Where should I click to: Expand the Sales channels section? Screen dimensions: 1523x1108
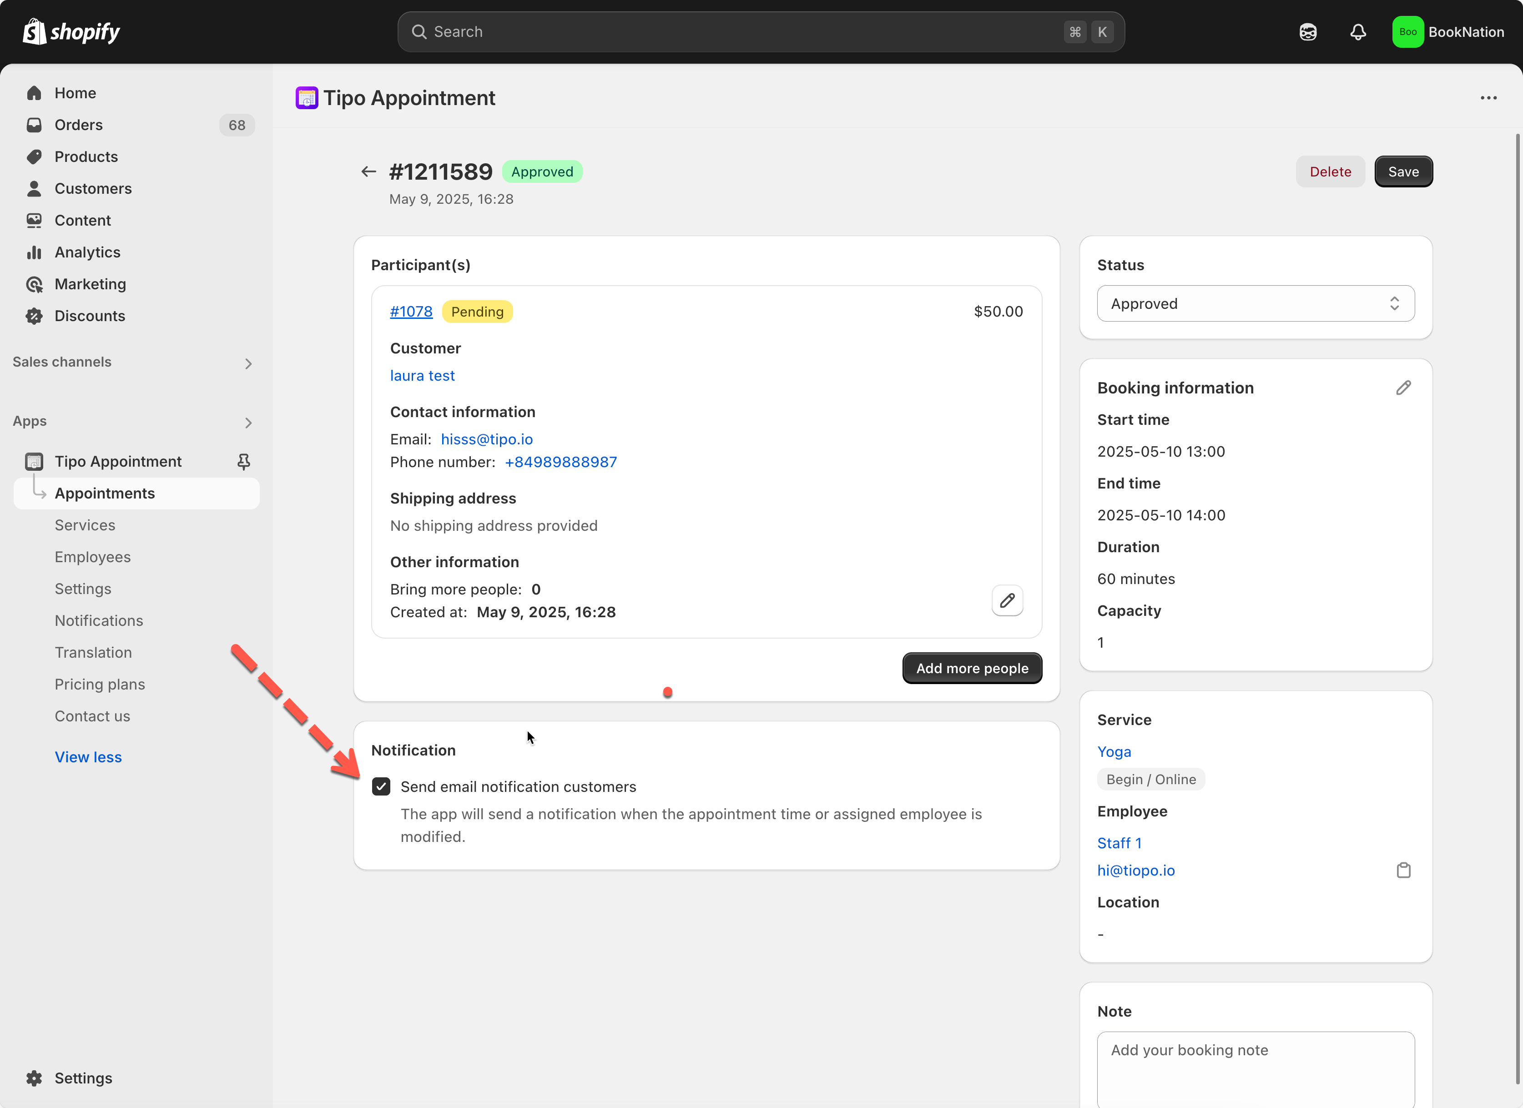[248, 363]
